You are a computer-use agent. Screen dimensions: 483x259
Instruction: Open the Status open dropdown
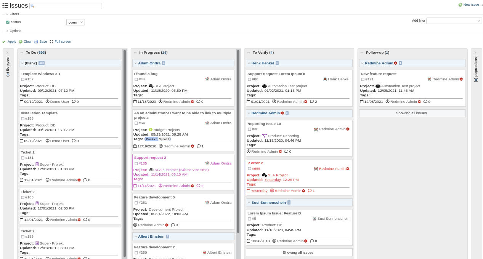tap(75, 22)
